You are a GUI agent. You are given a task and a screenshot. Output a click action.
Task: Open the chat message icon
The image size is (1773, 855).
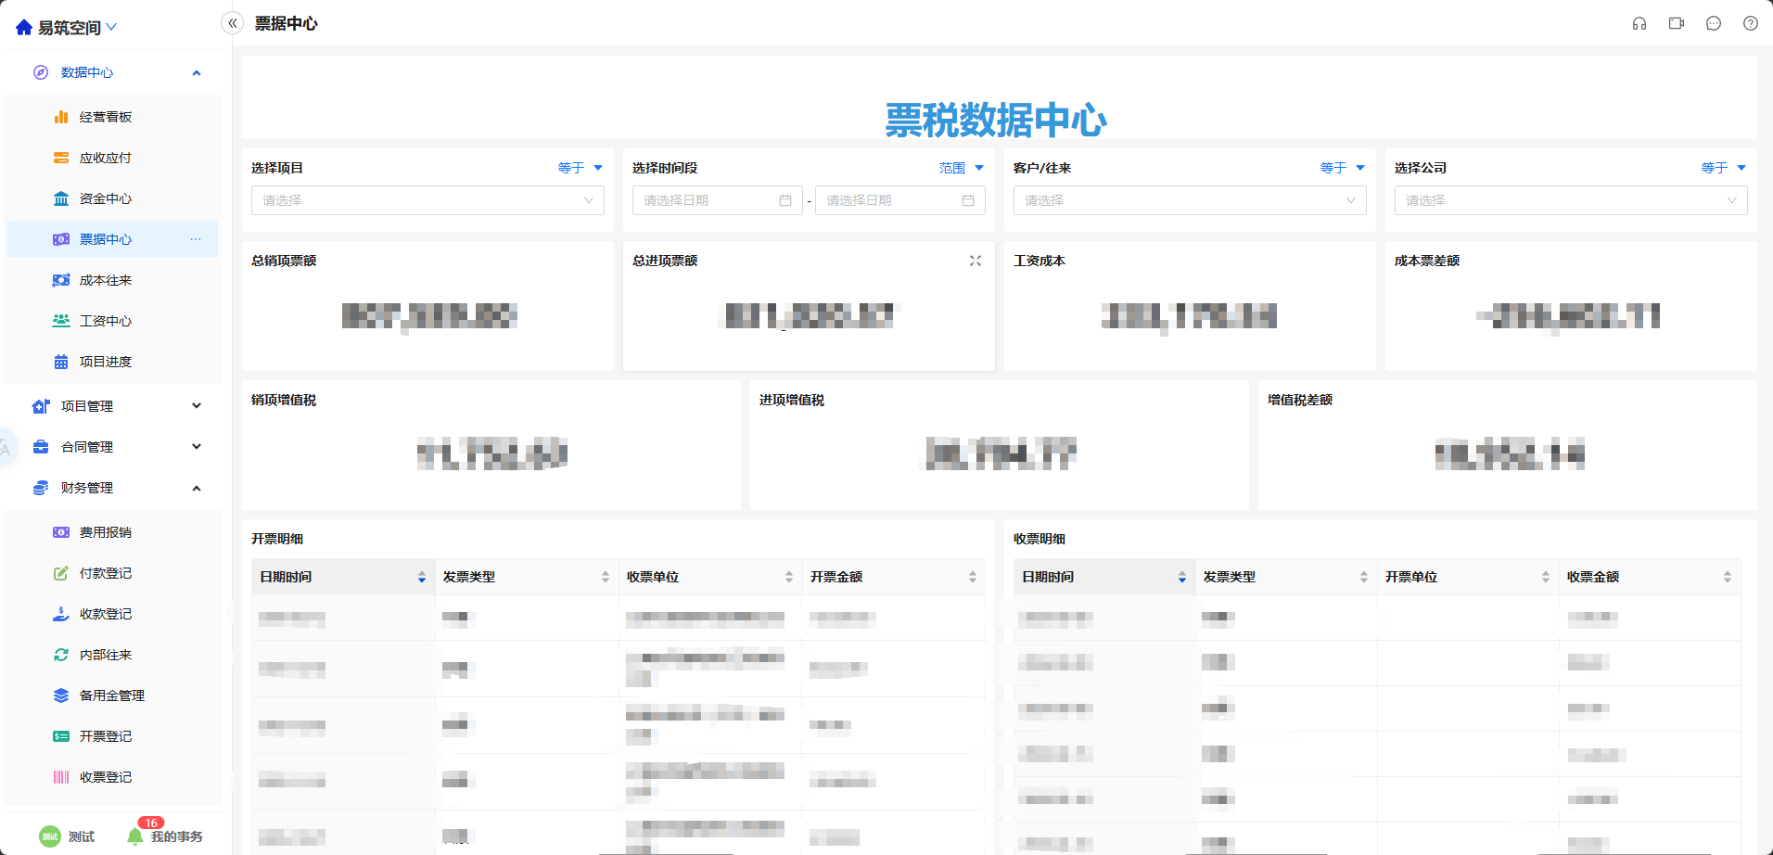click(1714, 24)
